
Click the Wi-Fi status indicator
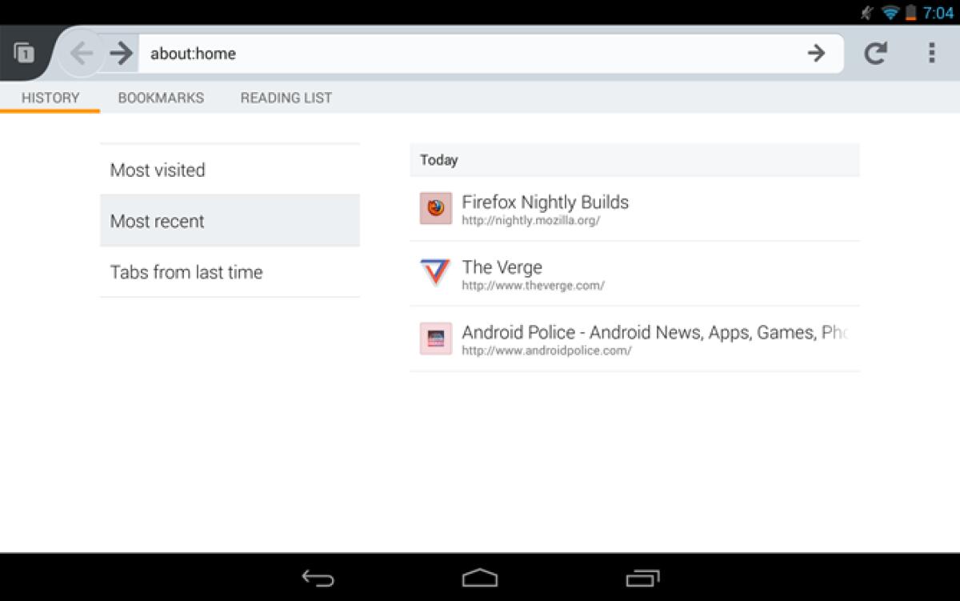(890, 13)
